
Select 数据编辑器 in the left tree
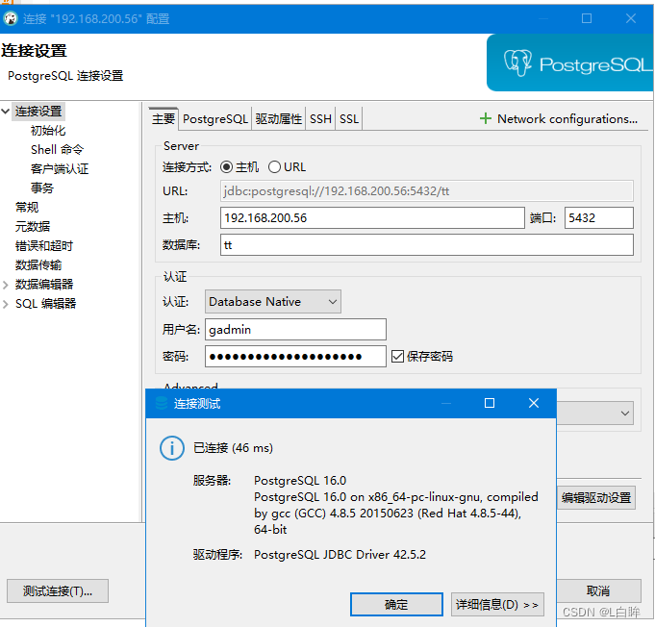coord(44,285)
